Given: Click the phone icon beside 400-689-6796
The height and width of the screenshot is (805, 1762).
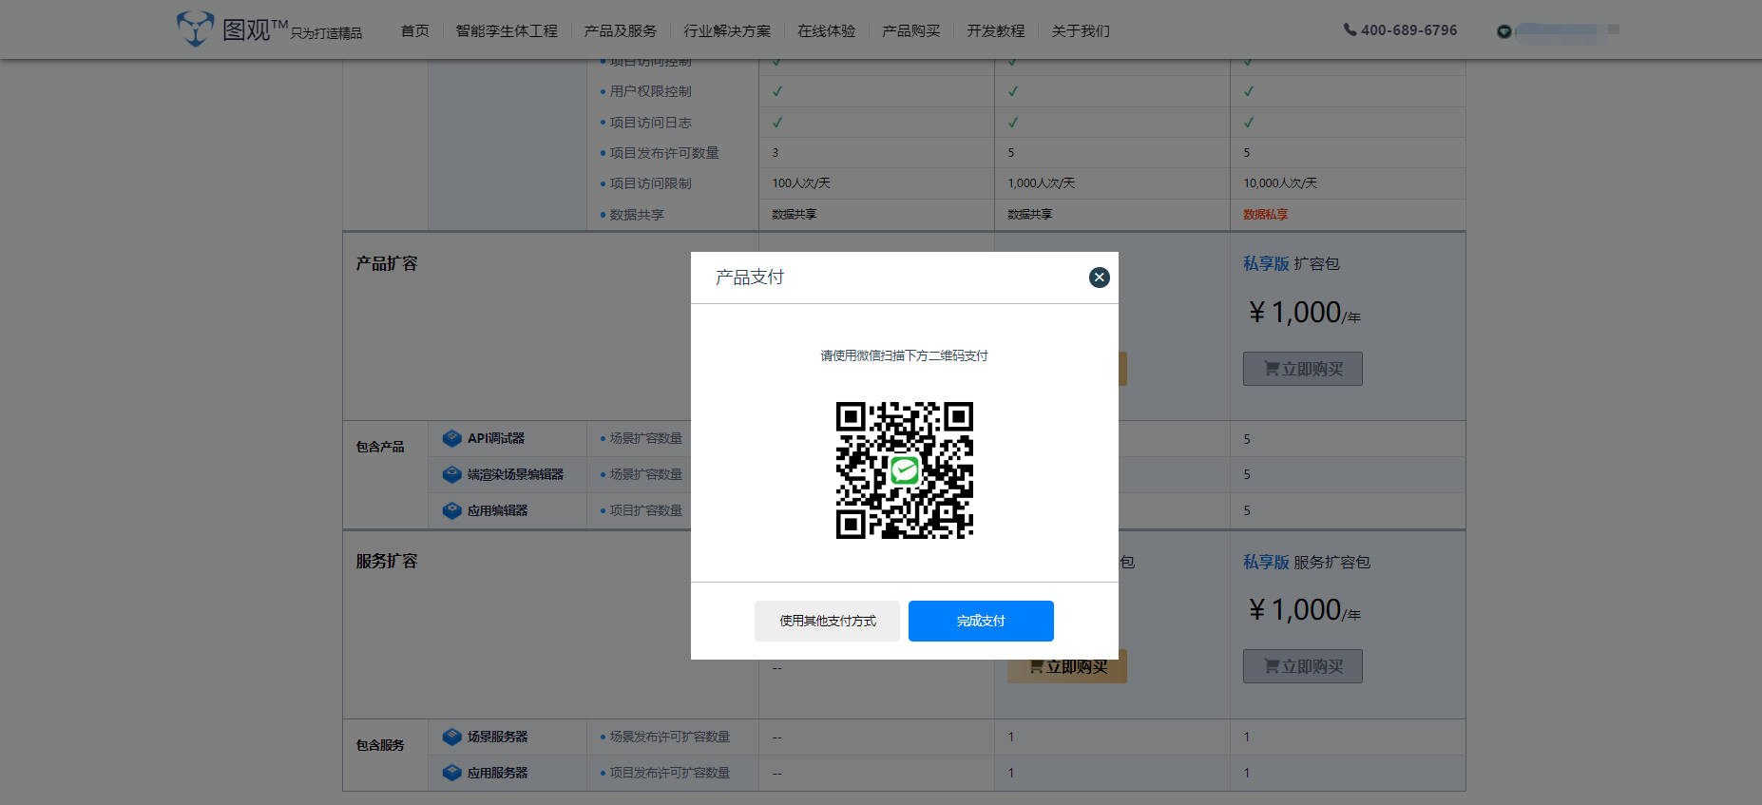Looking at the screenshot, I should [1350, 29].
